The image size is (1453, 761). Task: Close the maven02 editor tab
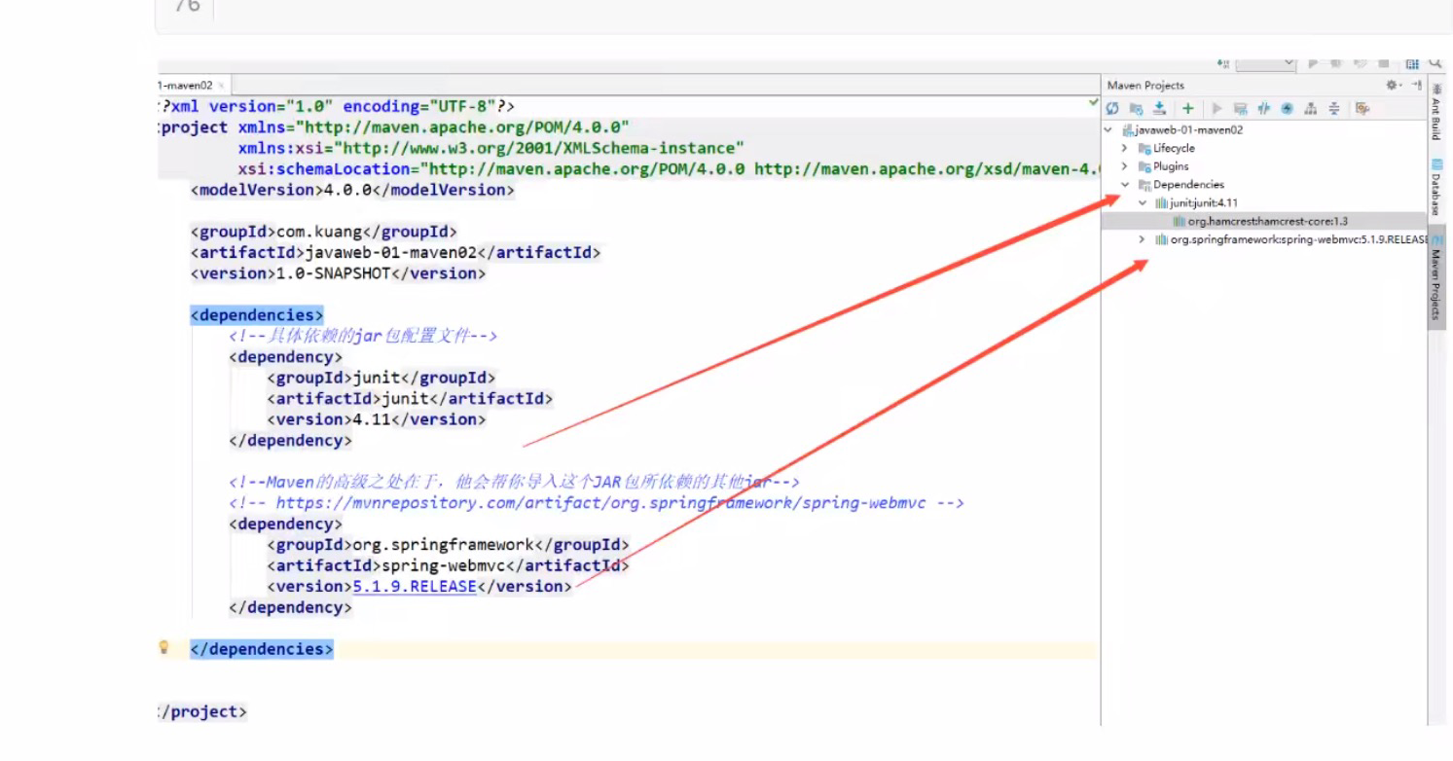pyautogui.click(x=221, y=86)
